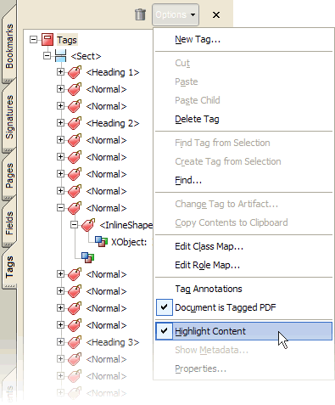
Task: Select Delete Tag menu entry
Action: [x=197, y=119]
